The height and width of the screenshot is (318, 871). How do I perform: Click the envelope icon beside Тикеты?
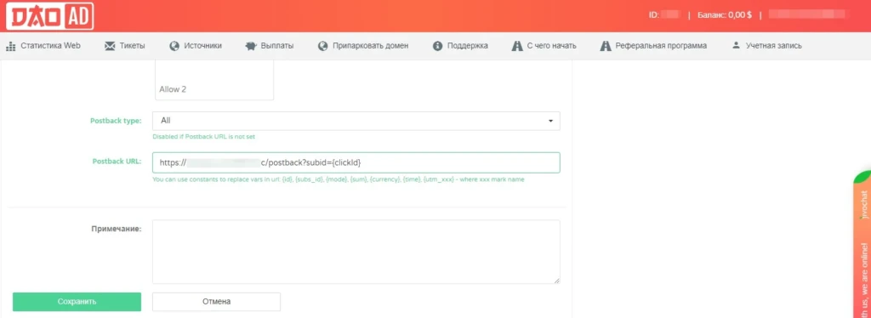[x=110, y=46]
